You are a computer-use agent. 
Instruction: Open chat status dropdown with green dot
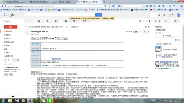coord(9,60)
